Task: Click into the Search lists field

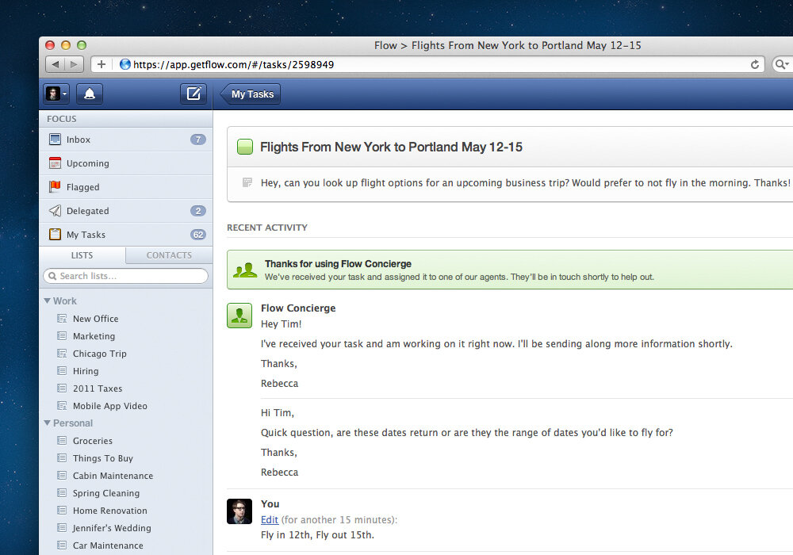Action: point(125,276)
